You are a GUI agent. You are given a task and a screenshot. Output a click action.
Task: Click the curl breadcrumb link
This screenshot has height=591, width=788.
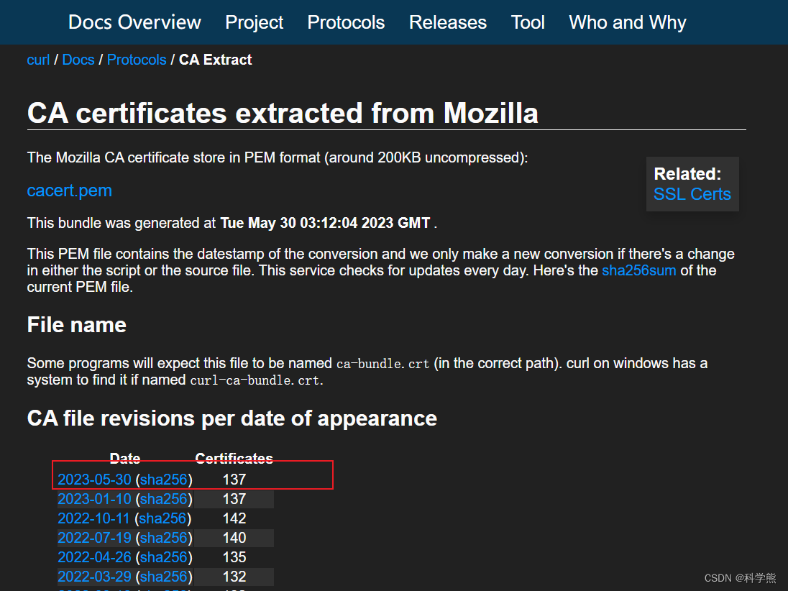tap(38, 60)
